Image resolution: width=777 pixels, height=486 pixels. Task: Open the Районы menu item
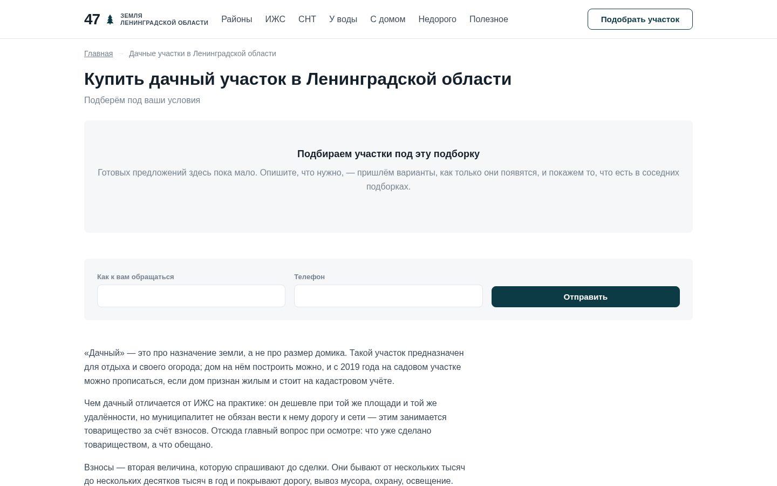[236, 19]
